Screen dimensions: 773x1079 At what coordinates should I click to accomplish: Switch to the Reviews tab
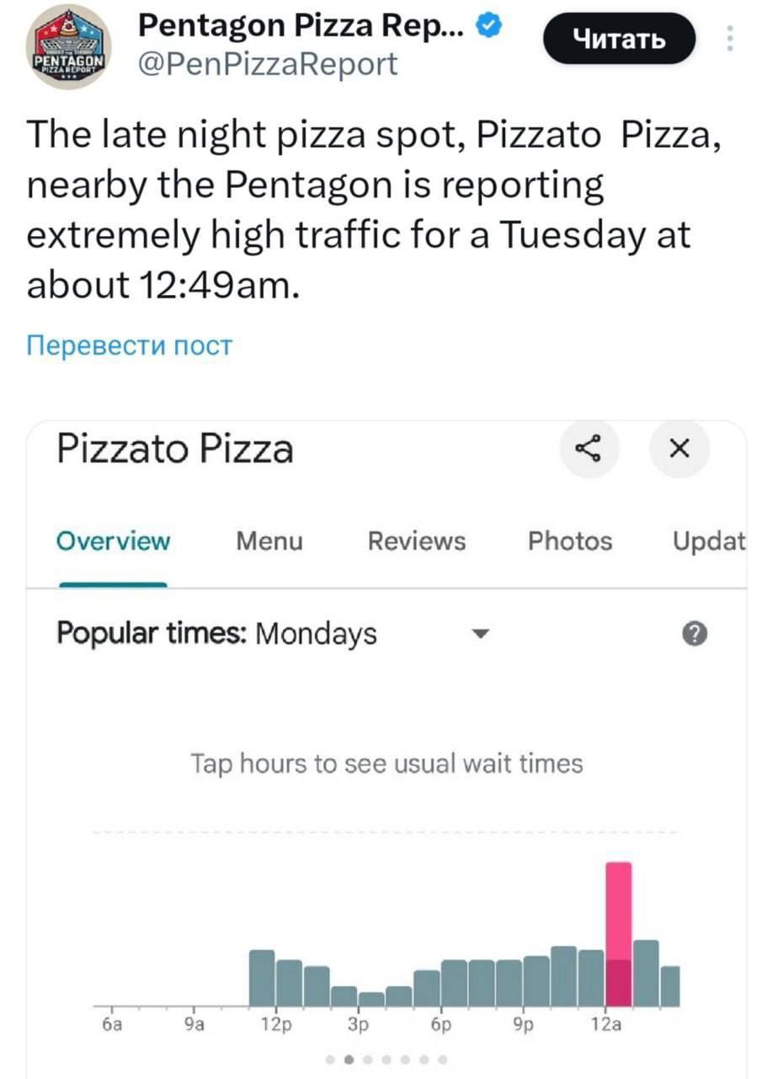(x=416, y=541)
